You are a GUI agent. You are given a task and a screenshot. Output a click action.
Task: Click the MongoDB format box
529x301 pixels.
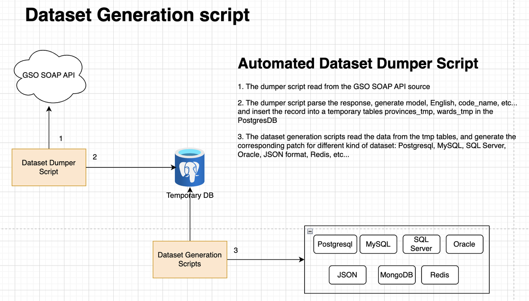397,275
